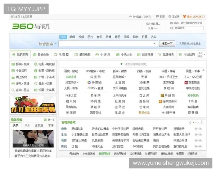Click the magnifier icon beside 查询·星座
This screenshot has height=172, width=216.
pyautogui.click(x=13, y=90)
